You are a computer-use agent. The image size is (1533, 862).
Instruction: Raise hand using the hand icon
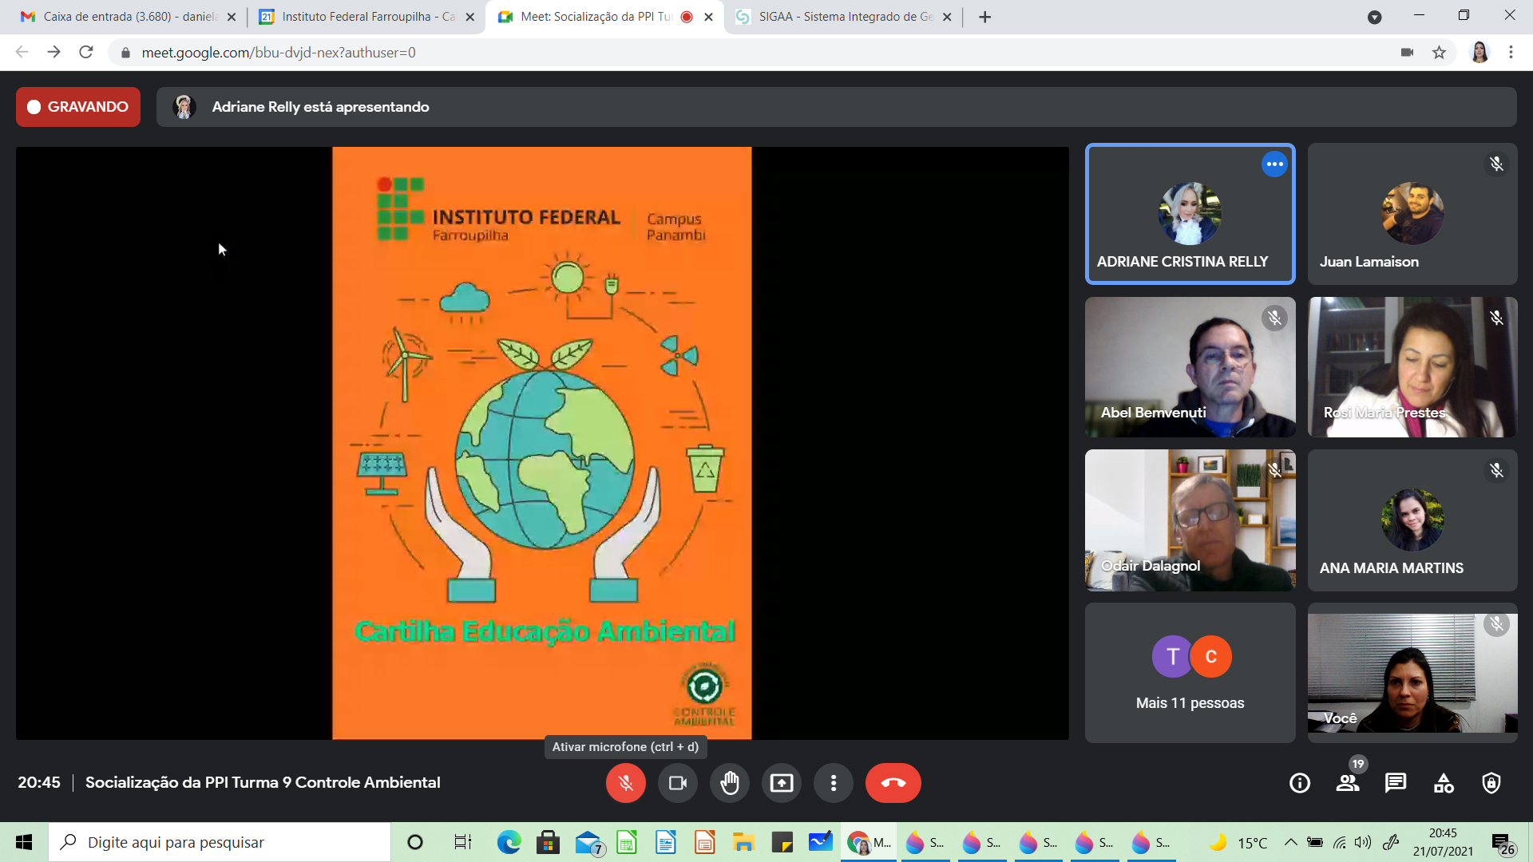pyautogui.click(x=729, y=783)
